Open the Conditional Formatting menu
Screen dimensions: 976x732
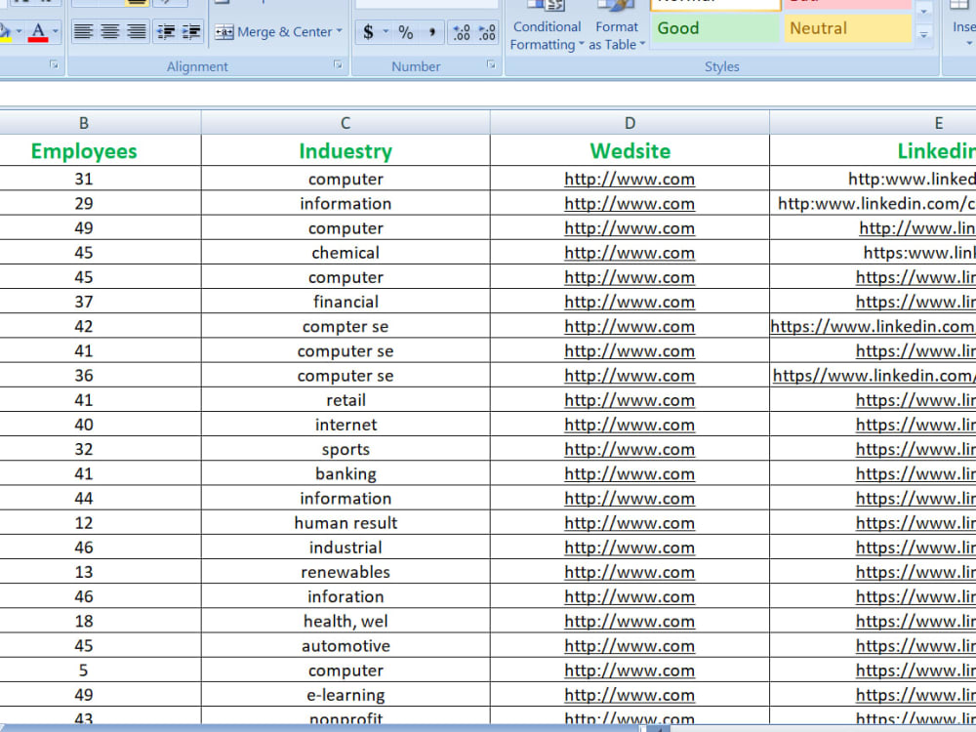547,28
